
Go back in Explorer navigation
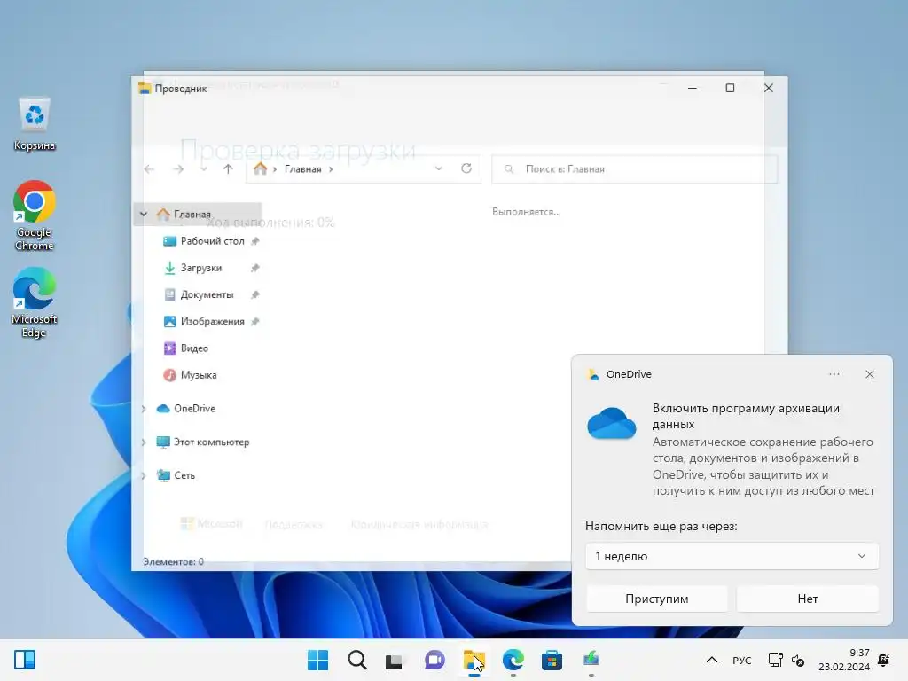point(149,169)
